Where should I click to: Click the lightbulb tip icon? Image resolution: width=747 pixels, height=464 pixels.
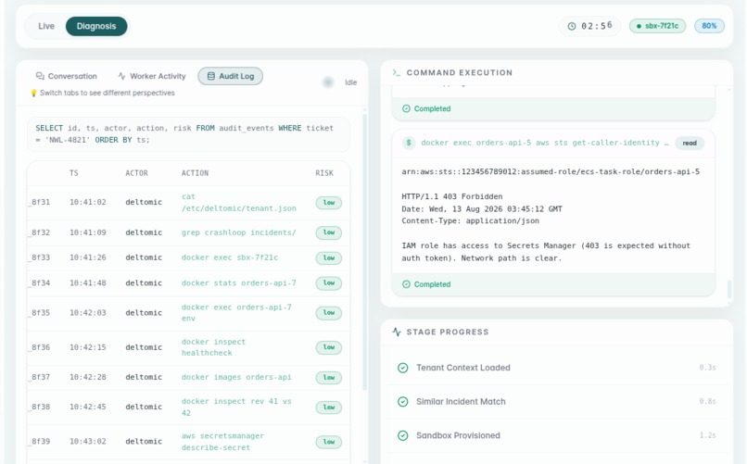33,94
